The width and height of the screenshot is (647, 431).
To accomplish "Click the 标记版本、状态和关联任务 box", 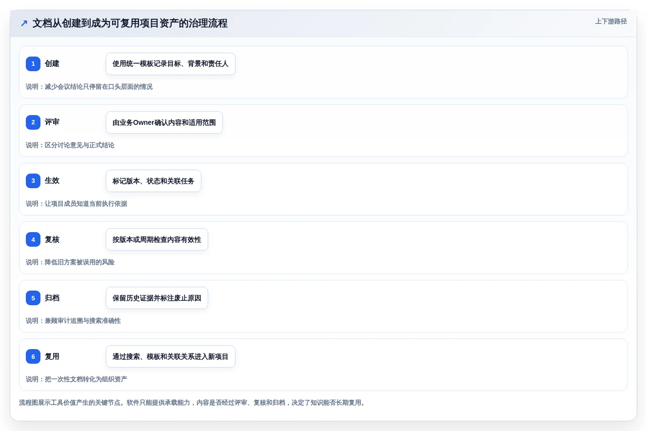I will coord(154,181).
